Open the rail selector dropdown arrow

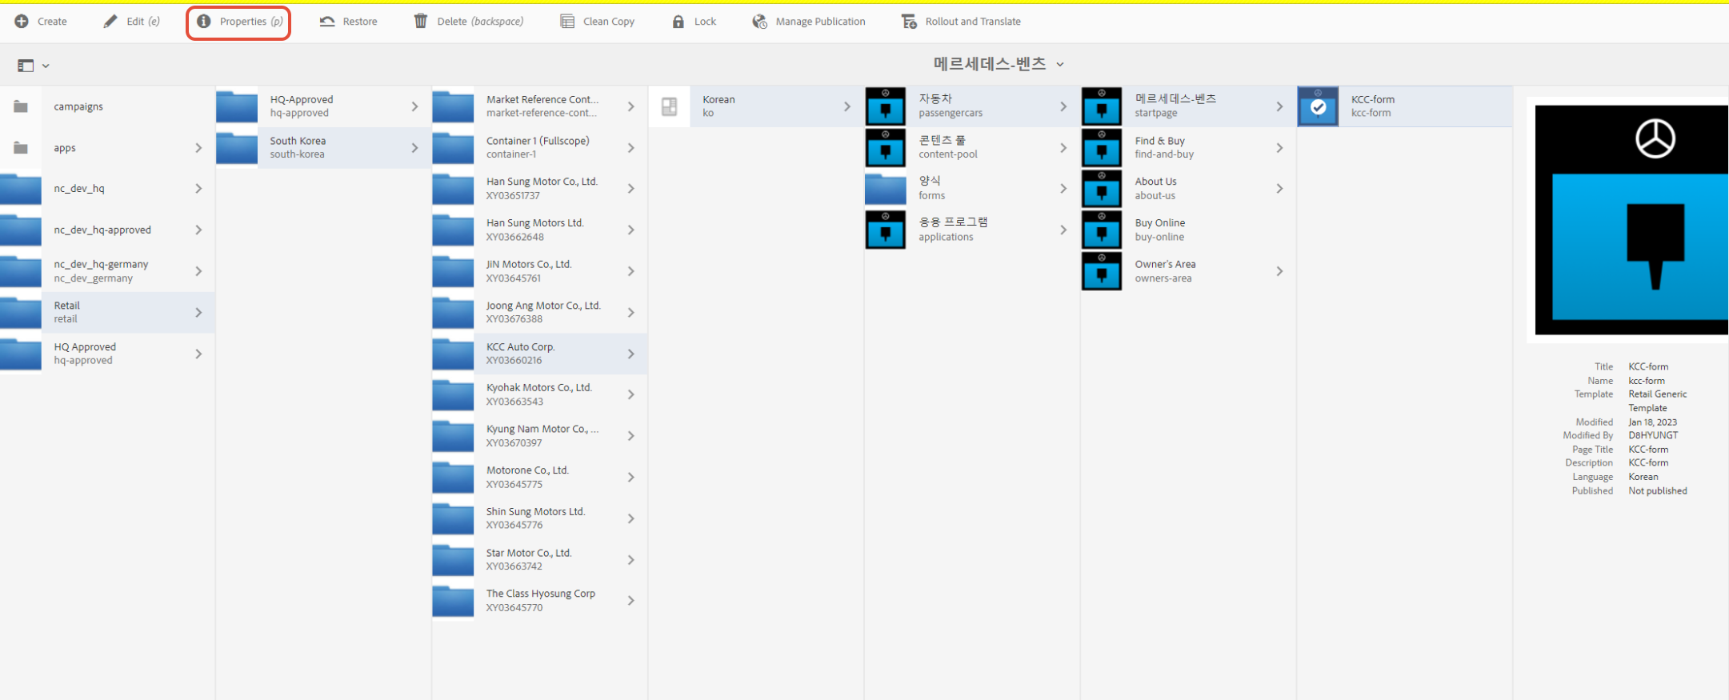click(46, 66)
